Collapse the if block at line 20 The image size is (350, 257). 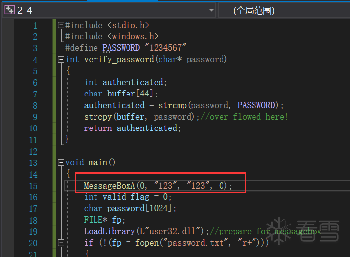(61, 243)
